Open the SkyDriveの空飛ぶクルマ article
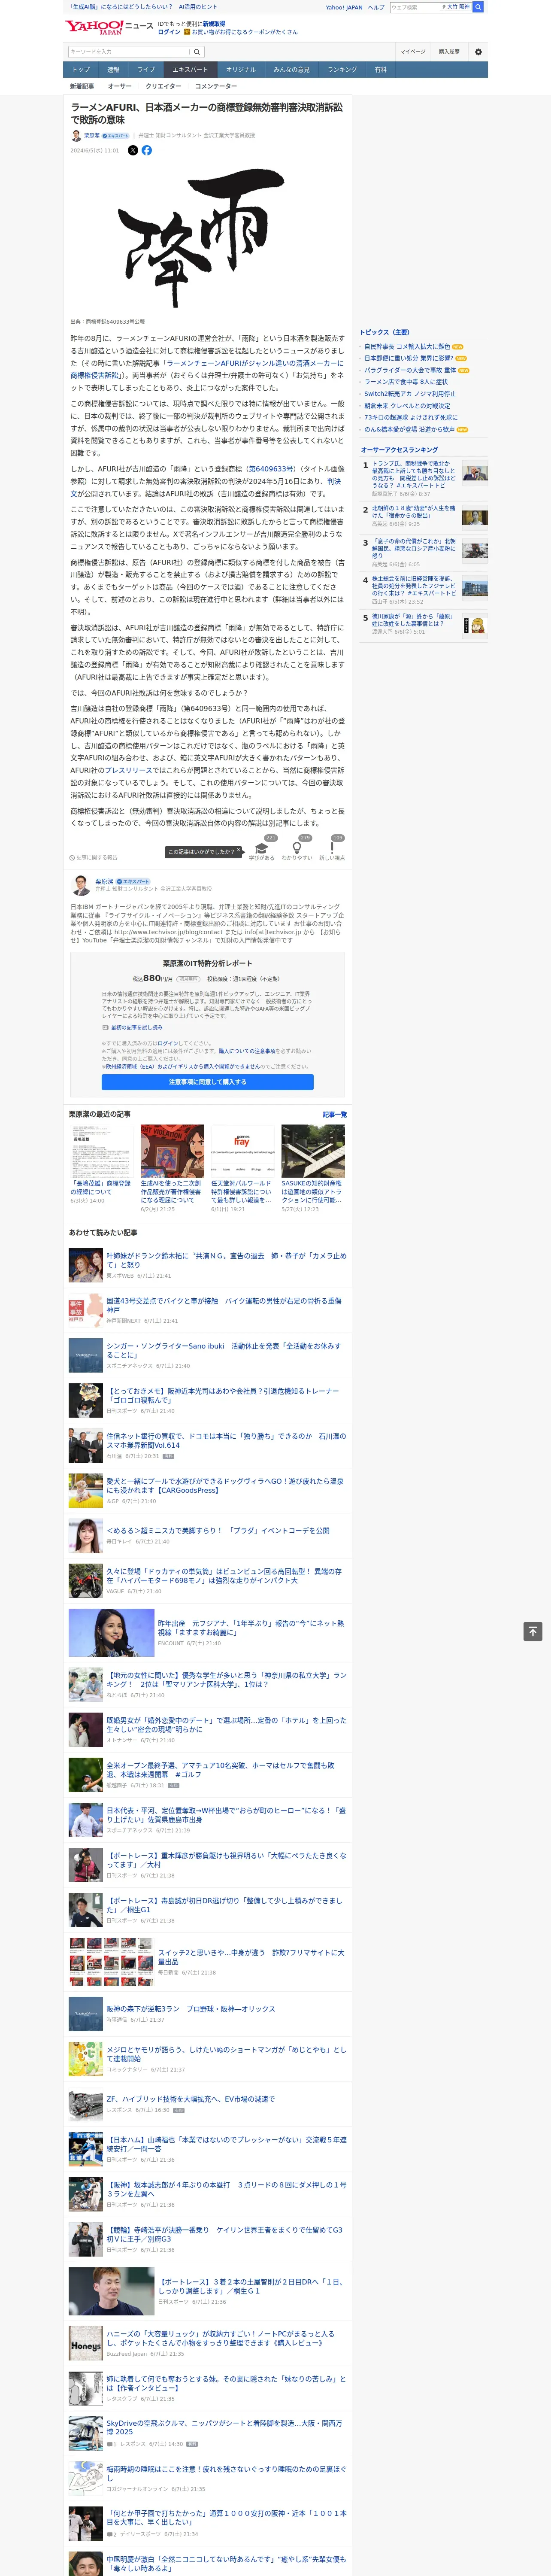 pos(224,2428)
